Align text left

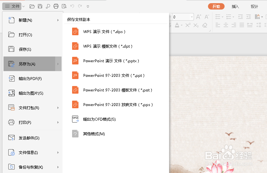(x=218, y=25)
